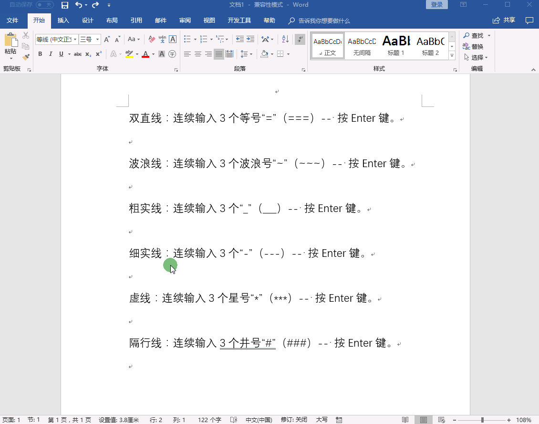Toggle italic formatting
This screenshot has height=424, width=539.
click(51, 54)
